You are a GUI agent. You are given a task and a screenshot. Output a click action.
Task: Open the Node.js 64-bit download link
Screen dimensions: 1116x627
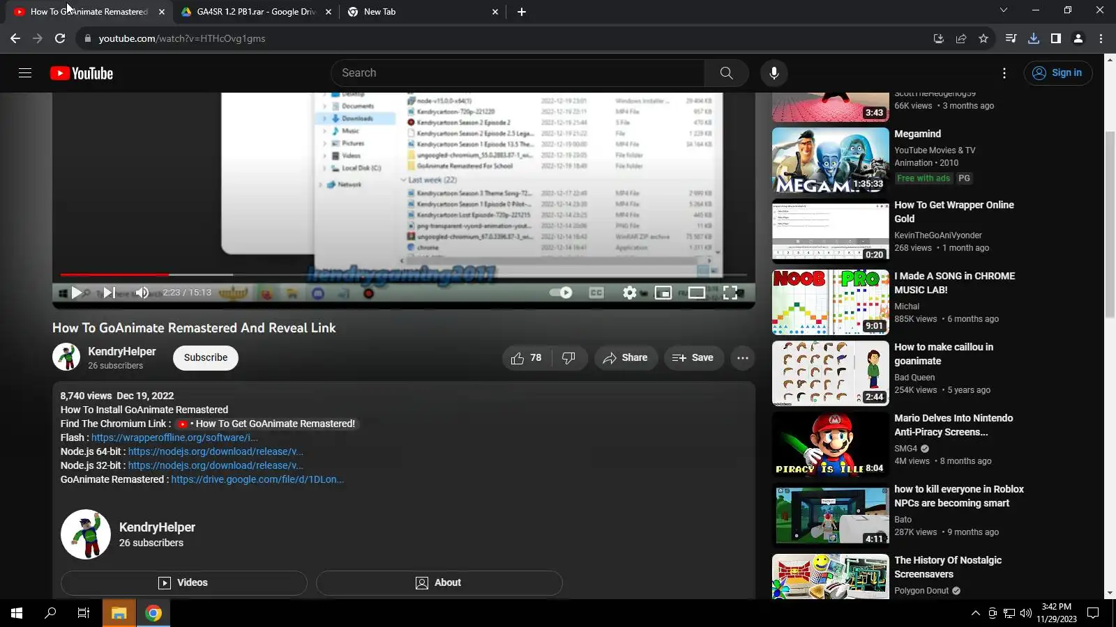click(216, 451)
